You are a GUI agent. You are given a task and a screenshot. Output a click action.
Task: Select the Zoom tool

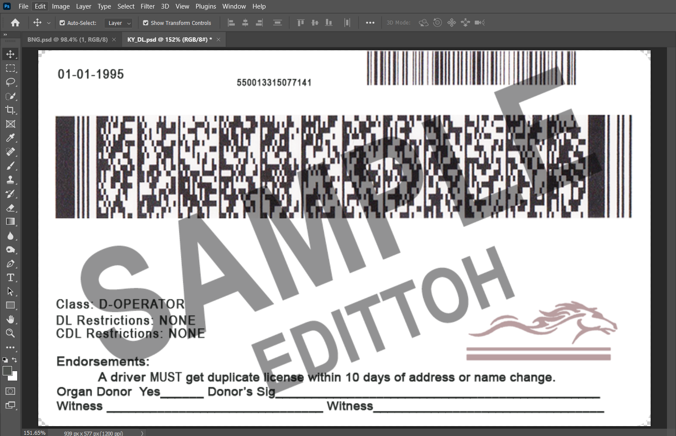point(10,333)
